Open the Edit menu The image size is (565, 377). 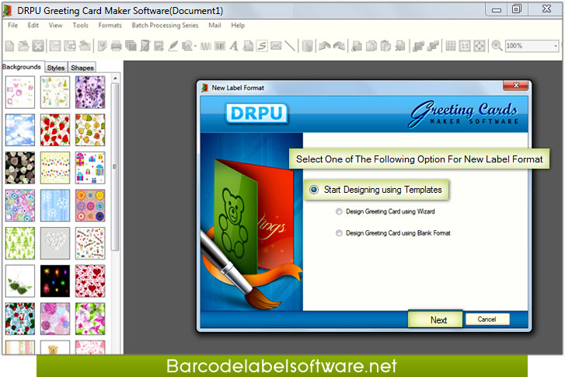[x=33, y=25]
